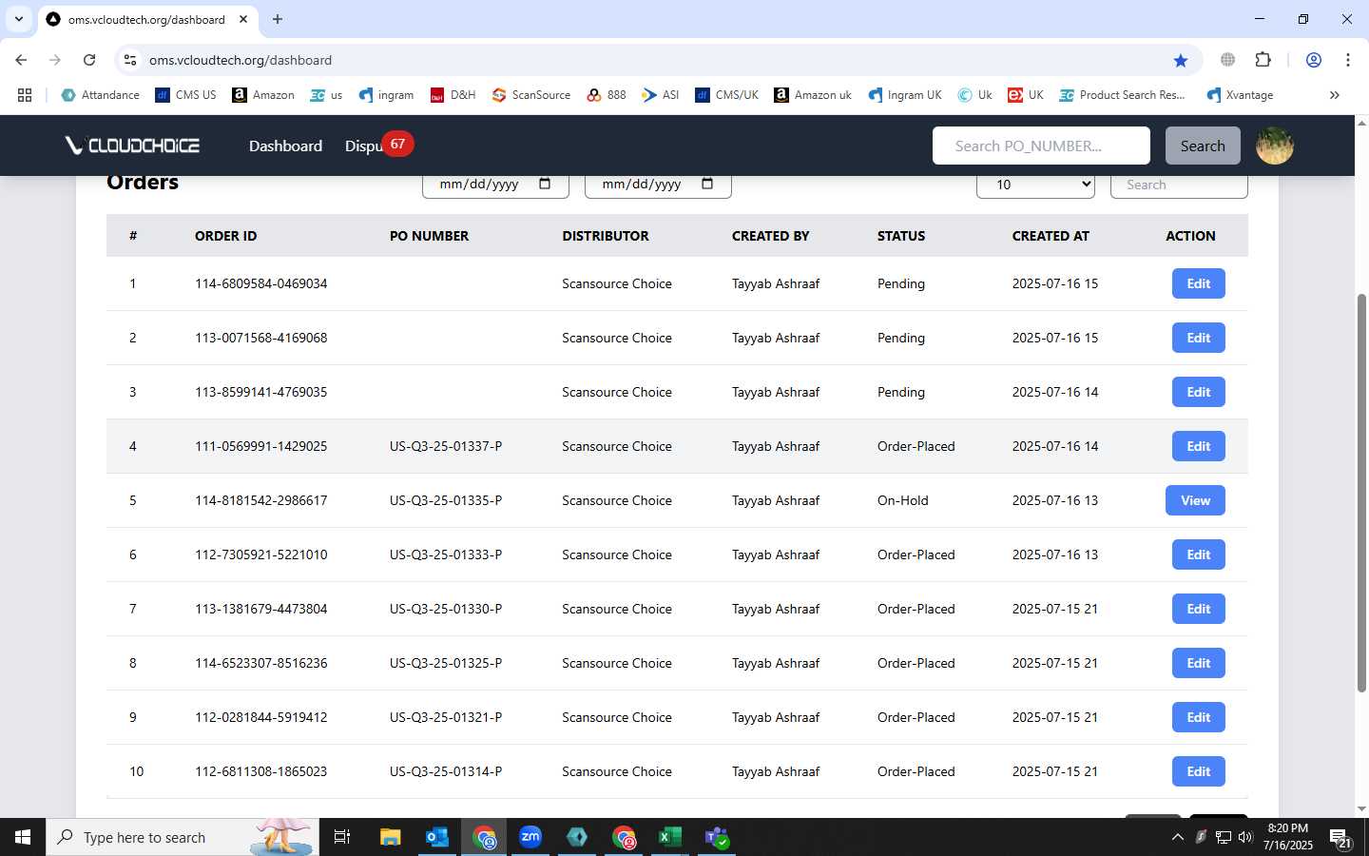Screen dimensions: 1369x856
Task: Open site information icon in address bar
Action: click(x=130, y=60)
